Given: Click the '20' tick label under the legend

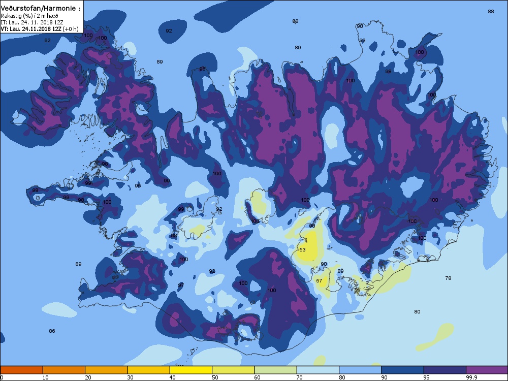Looking at the screenshot, I should pos(88,377).
